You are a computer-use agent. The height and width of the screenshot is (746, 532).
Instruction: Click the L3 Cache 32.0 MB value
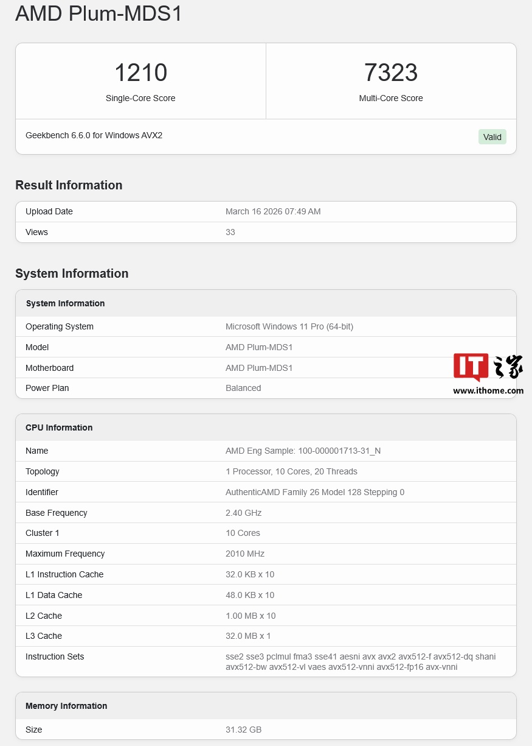pos(248,636)
